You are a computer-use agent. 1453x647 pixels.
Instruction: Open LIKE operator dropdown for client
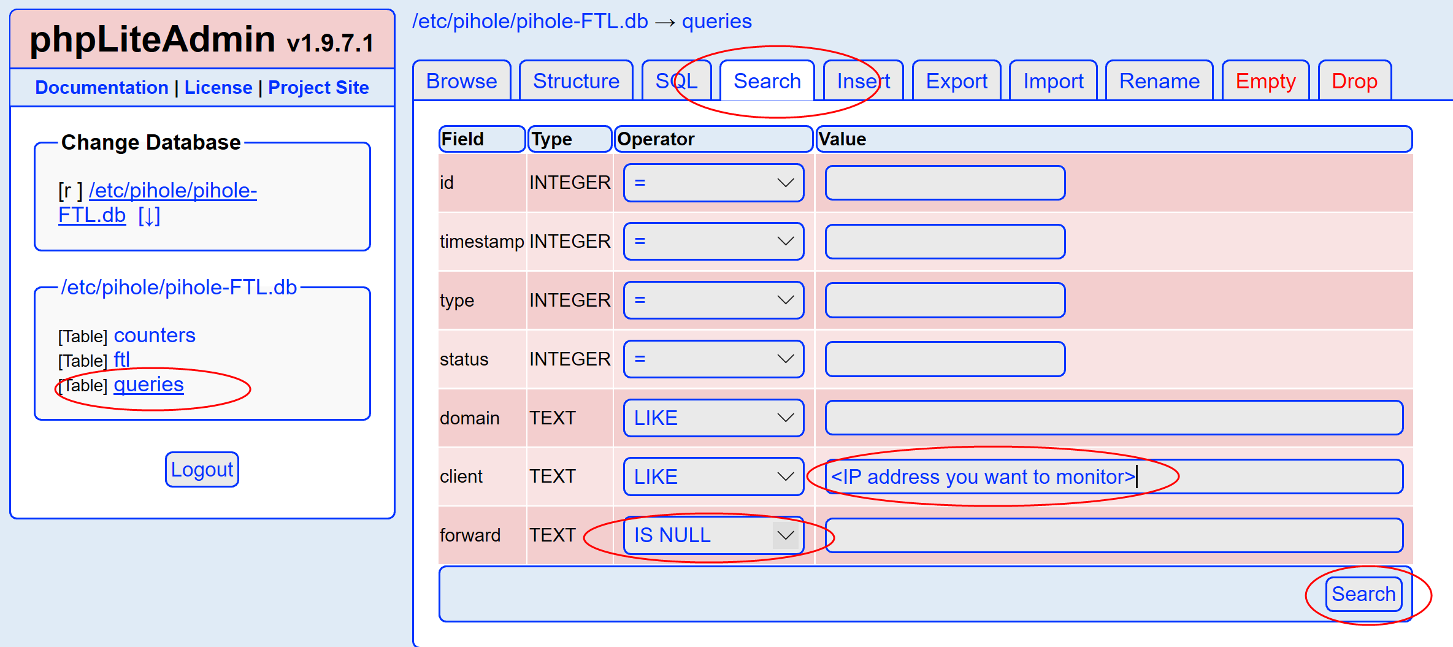(x=713, y=477)
